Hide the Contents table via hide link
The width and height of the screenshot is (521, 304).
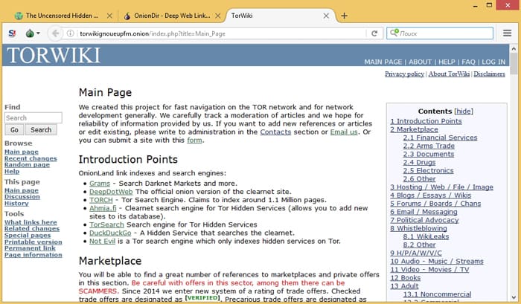click(464, 111)
